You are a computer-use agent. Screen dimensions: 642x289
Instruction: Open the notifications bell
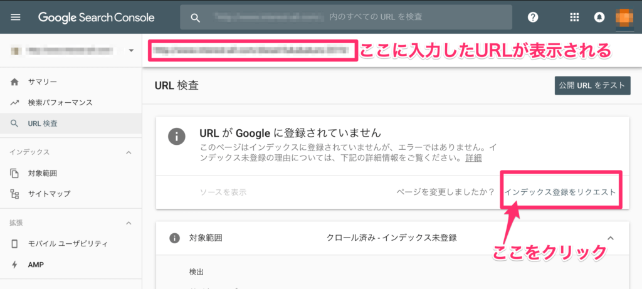point(599,17)
